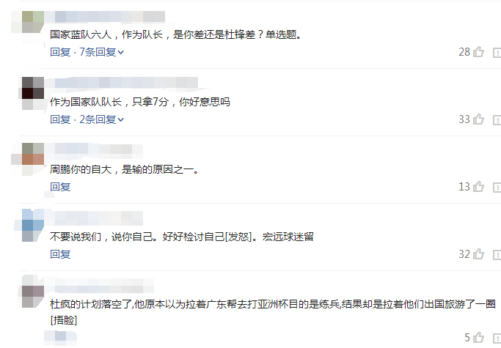Open report icon beside the 13-like comment

(497, 187)
